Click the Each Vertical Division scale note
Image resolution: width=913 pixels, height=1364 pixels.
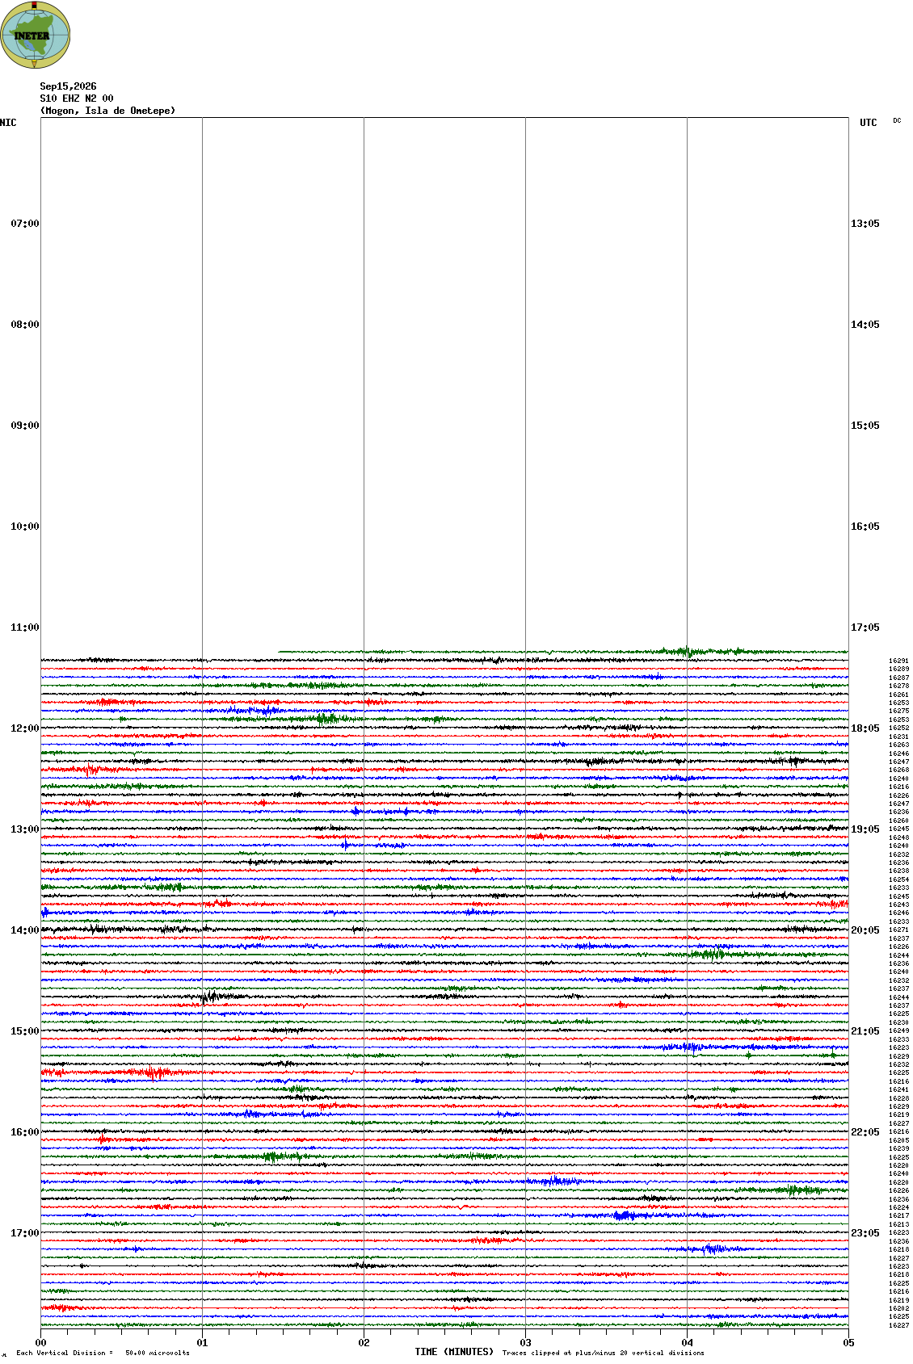(x=103, y=1353)
